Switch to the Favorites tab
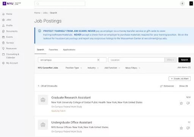Screen dimensions: 194x137 (x=53, y=50)
